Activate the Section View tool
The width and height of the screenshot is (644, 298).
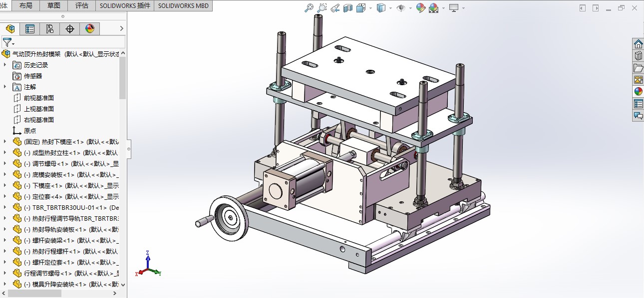[348, 8]
